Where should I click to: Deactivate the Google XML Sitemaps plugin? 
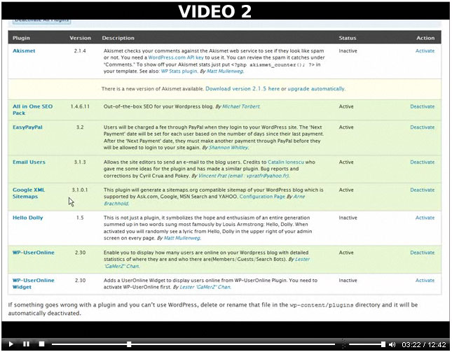(x=423, y=190)
